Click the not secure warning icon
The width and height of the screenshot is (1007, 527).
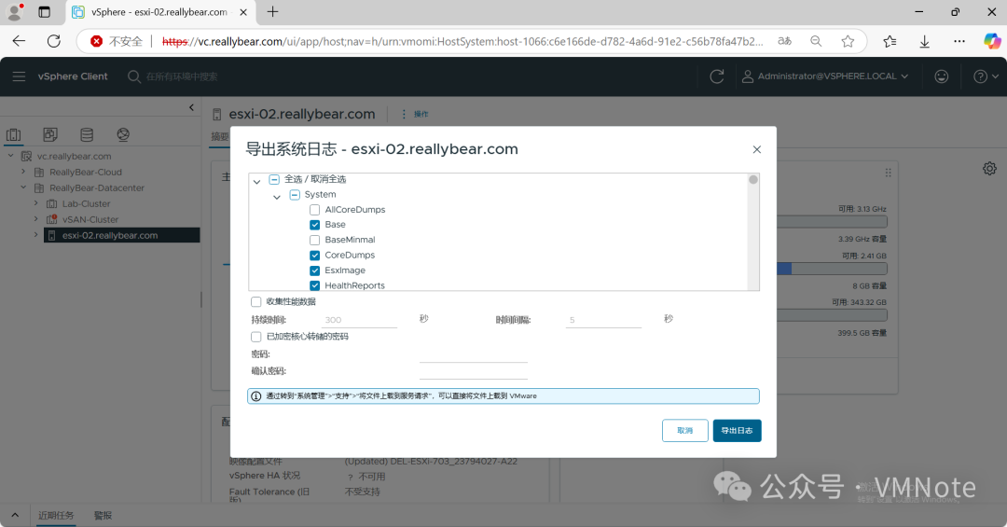[96, 41]
